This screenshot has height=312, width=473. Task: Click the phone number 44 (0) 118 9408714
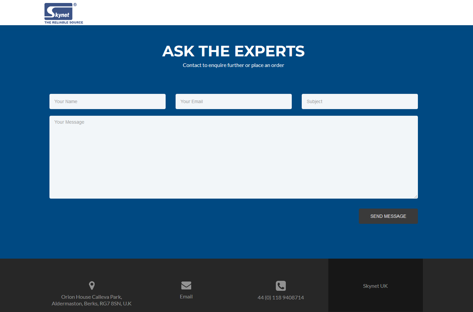(281, 298)
